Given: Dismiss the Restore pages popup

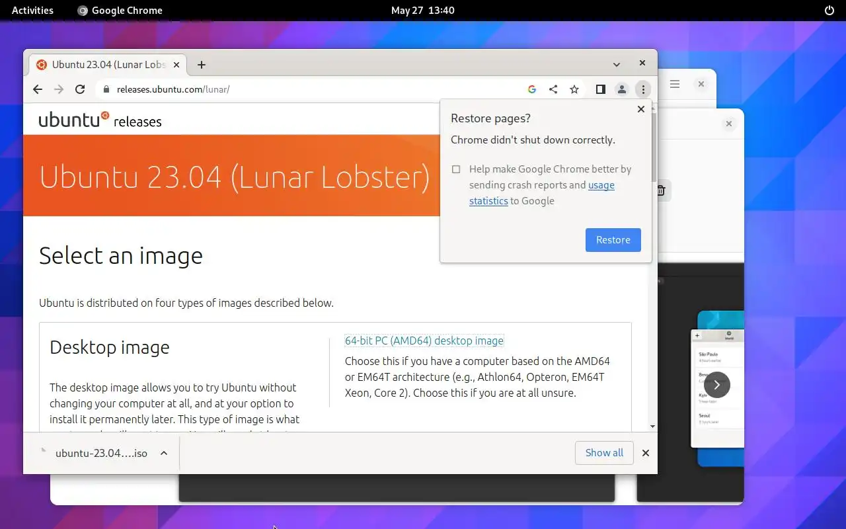Looking at the screenshot, I should tap(640, 109).
